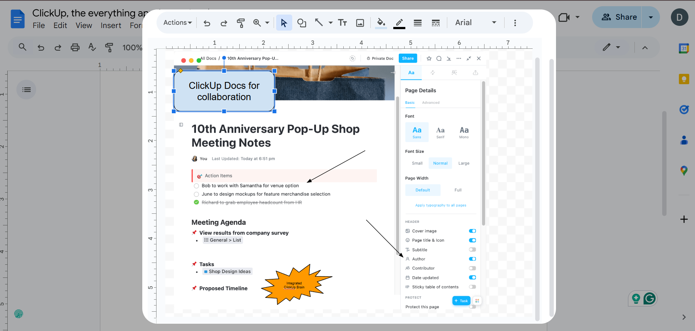Select the paint format tool in the drawing toolbar
The width and height of the screenshot is (695, 331).
[x=241, y=23]
